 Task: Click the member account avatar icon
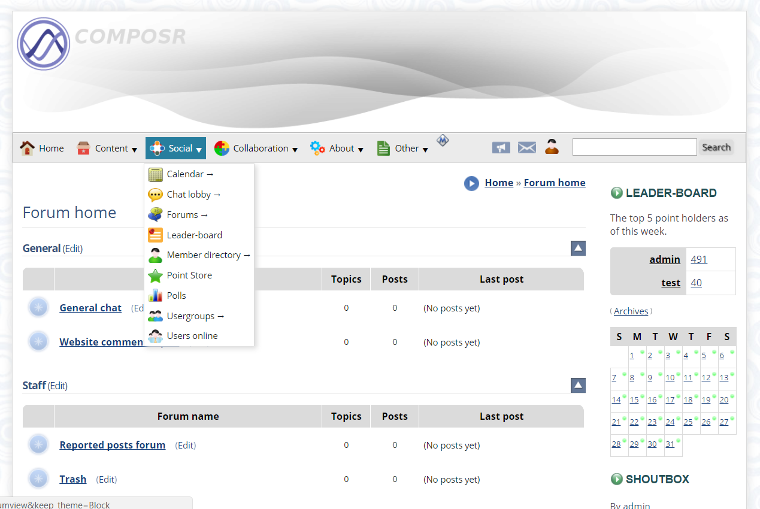(x=552, y=147)
